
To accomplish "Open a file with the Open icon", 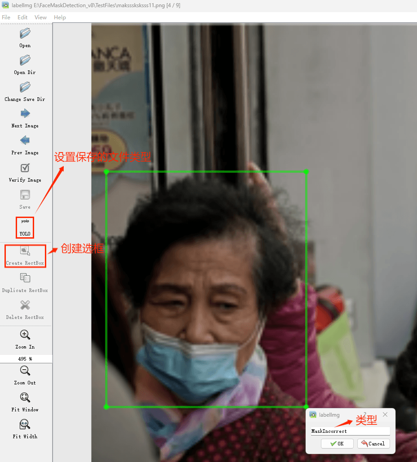I will pos(25,33).
